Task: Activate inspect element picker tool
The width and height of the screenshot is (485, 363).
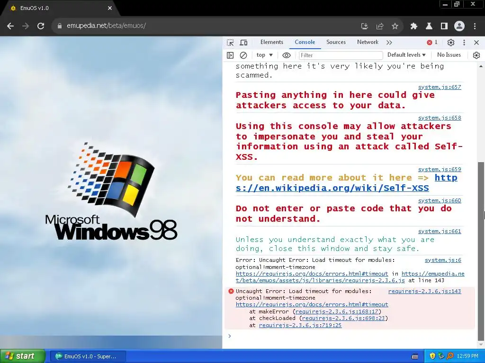Action: 231,43
